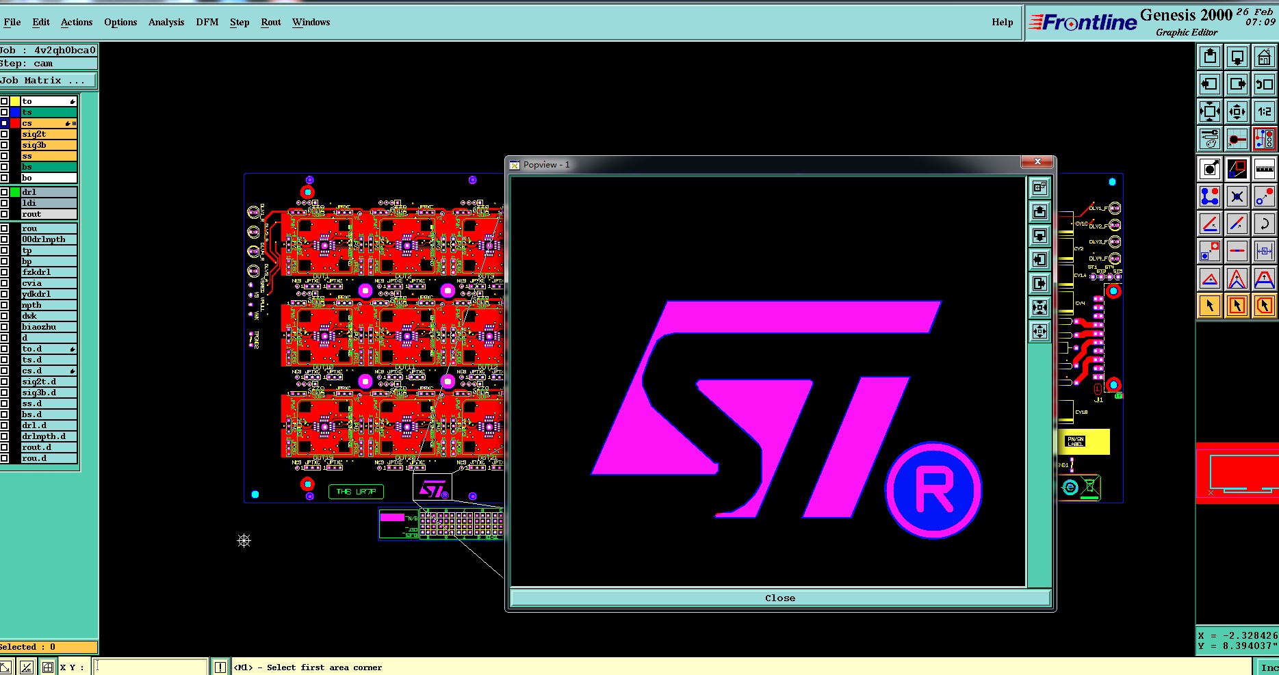Click the yellow color swatch of layer 'to'
The width and height of the screenshot is (1279, 675).
[x=15, y=101]
